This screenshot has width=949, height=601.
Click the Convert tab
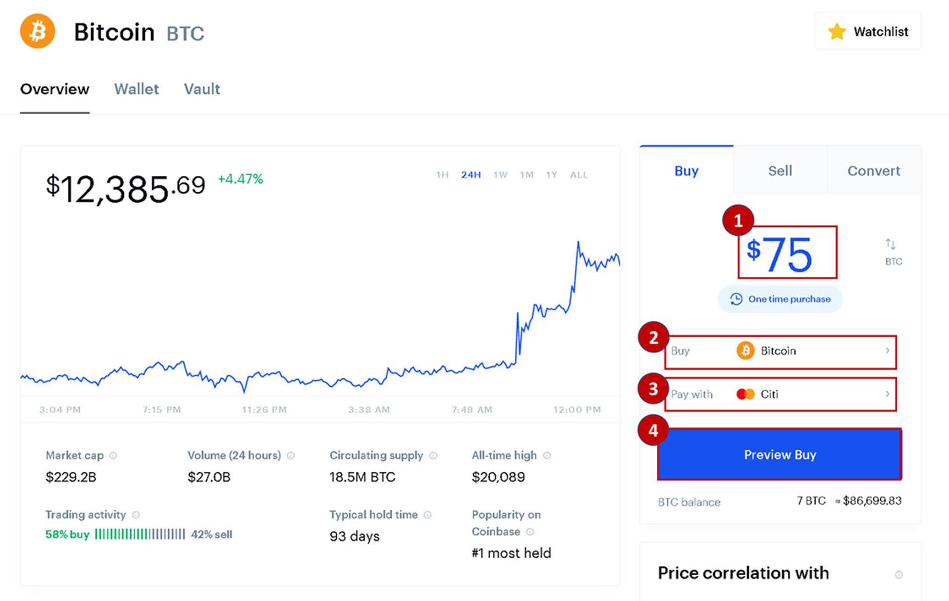[x=874, y=171]
